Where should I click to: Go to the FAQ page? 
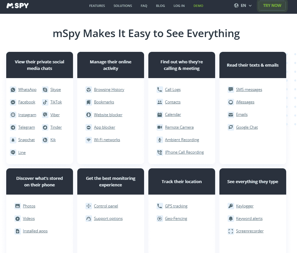click(x=144, y=6)
